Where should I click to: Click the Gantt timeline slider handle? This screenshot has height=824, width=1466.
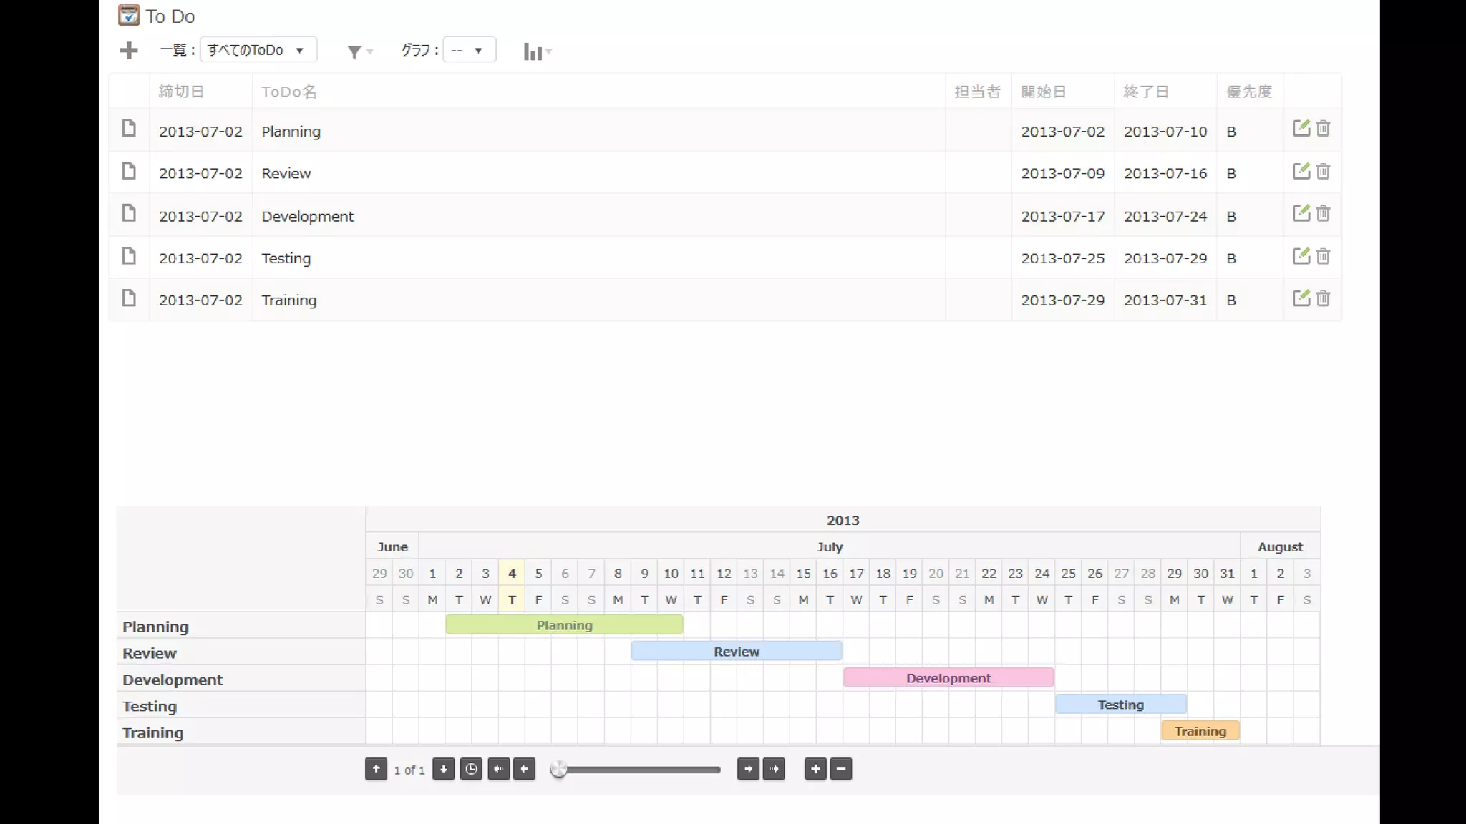coord(558,770)
